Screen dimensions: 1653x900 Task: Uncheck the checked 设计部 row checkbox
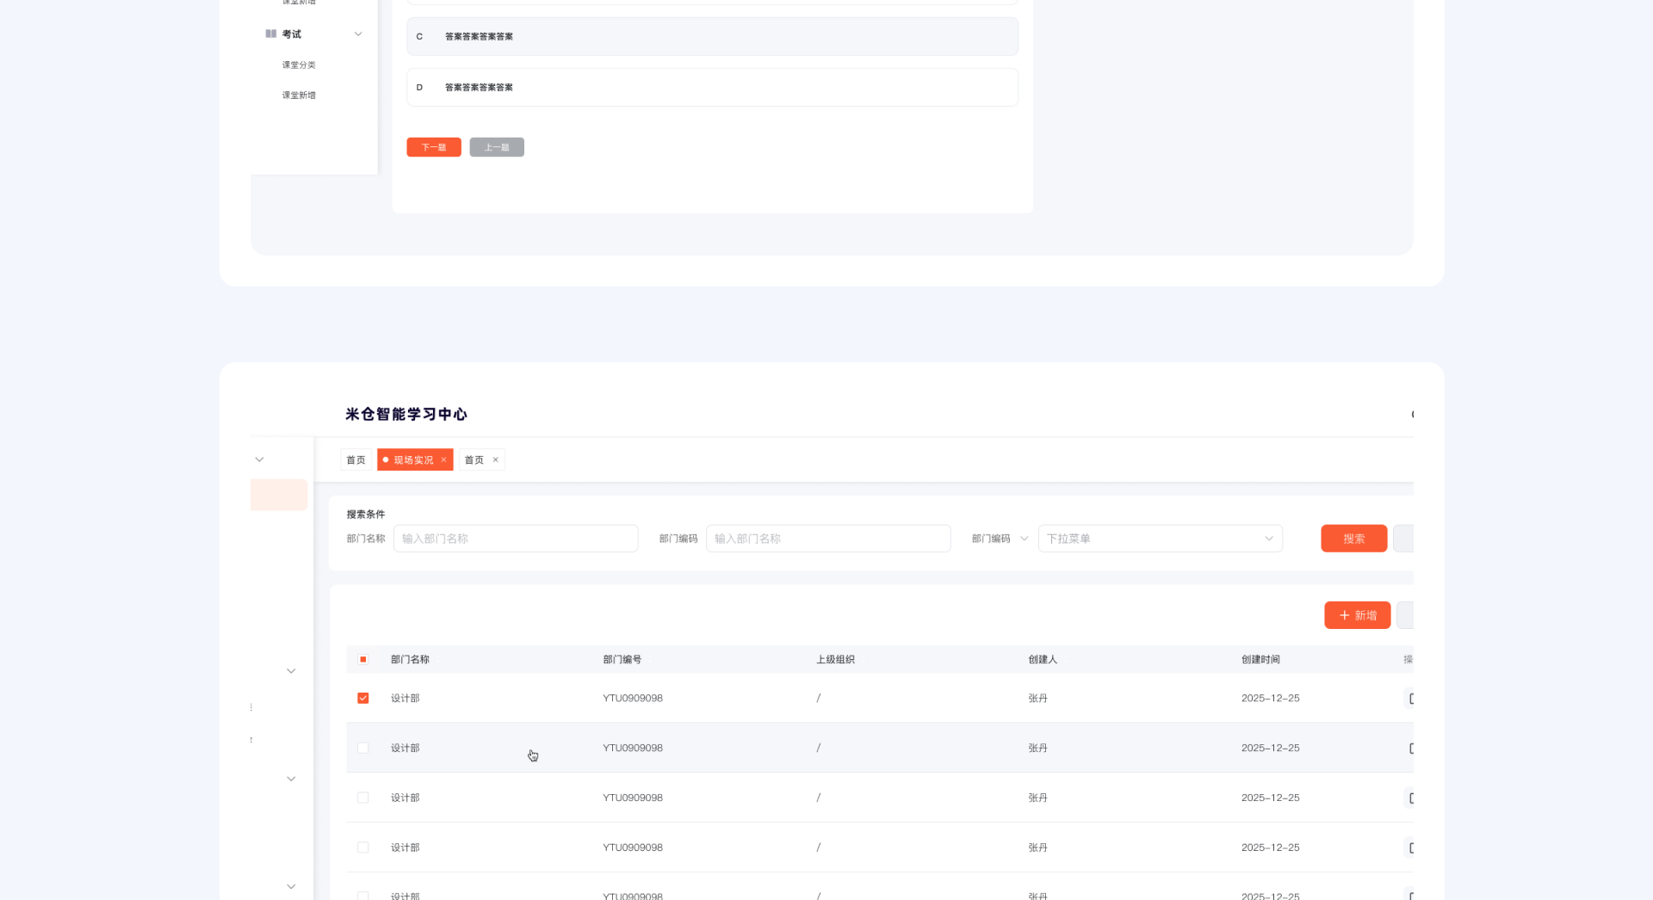(363, 698)
